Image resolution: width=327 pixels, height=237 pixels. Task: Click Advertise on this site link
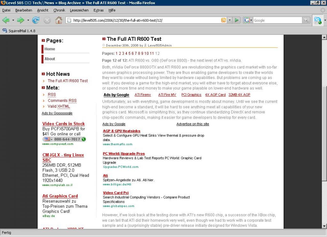click(x=193, y=124)
